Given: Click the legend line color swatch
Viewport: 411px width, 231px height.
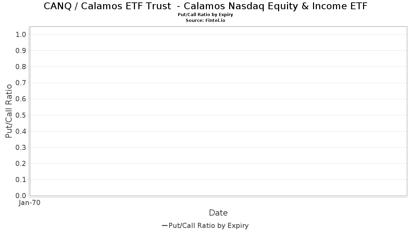Looking at the screenshot, I should pos(164,226).
